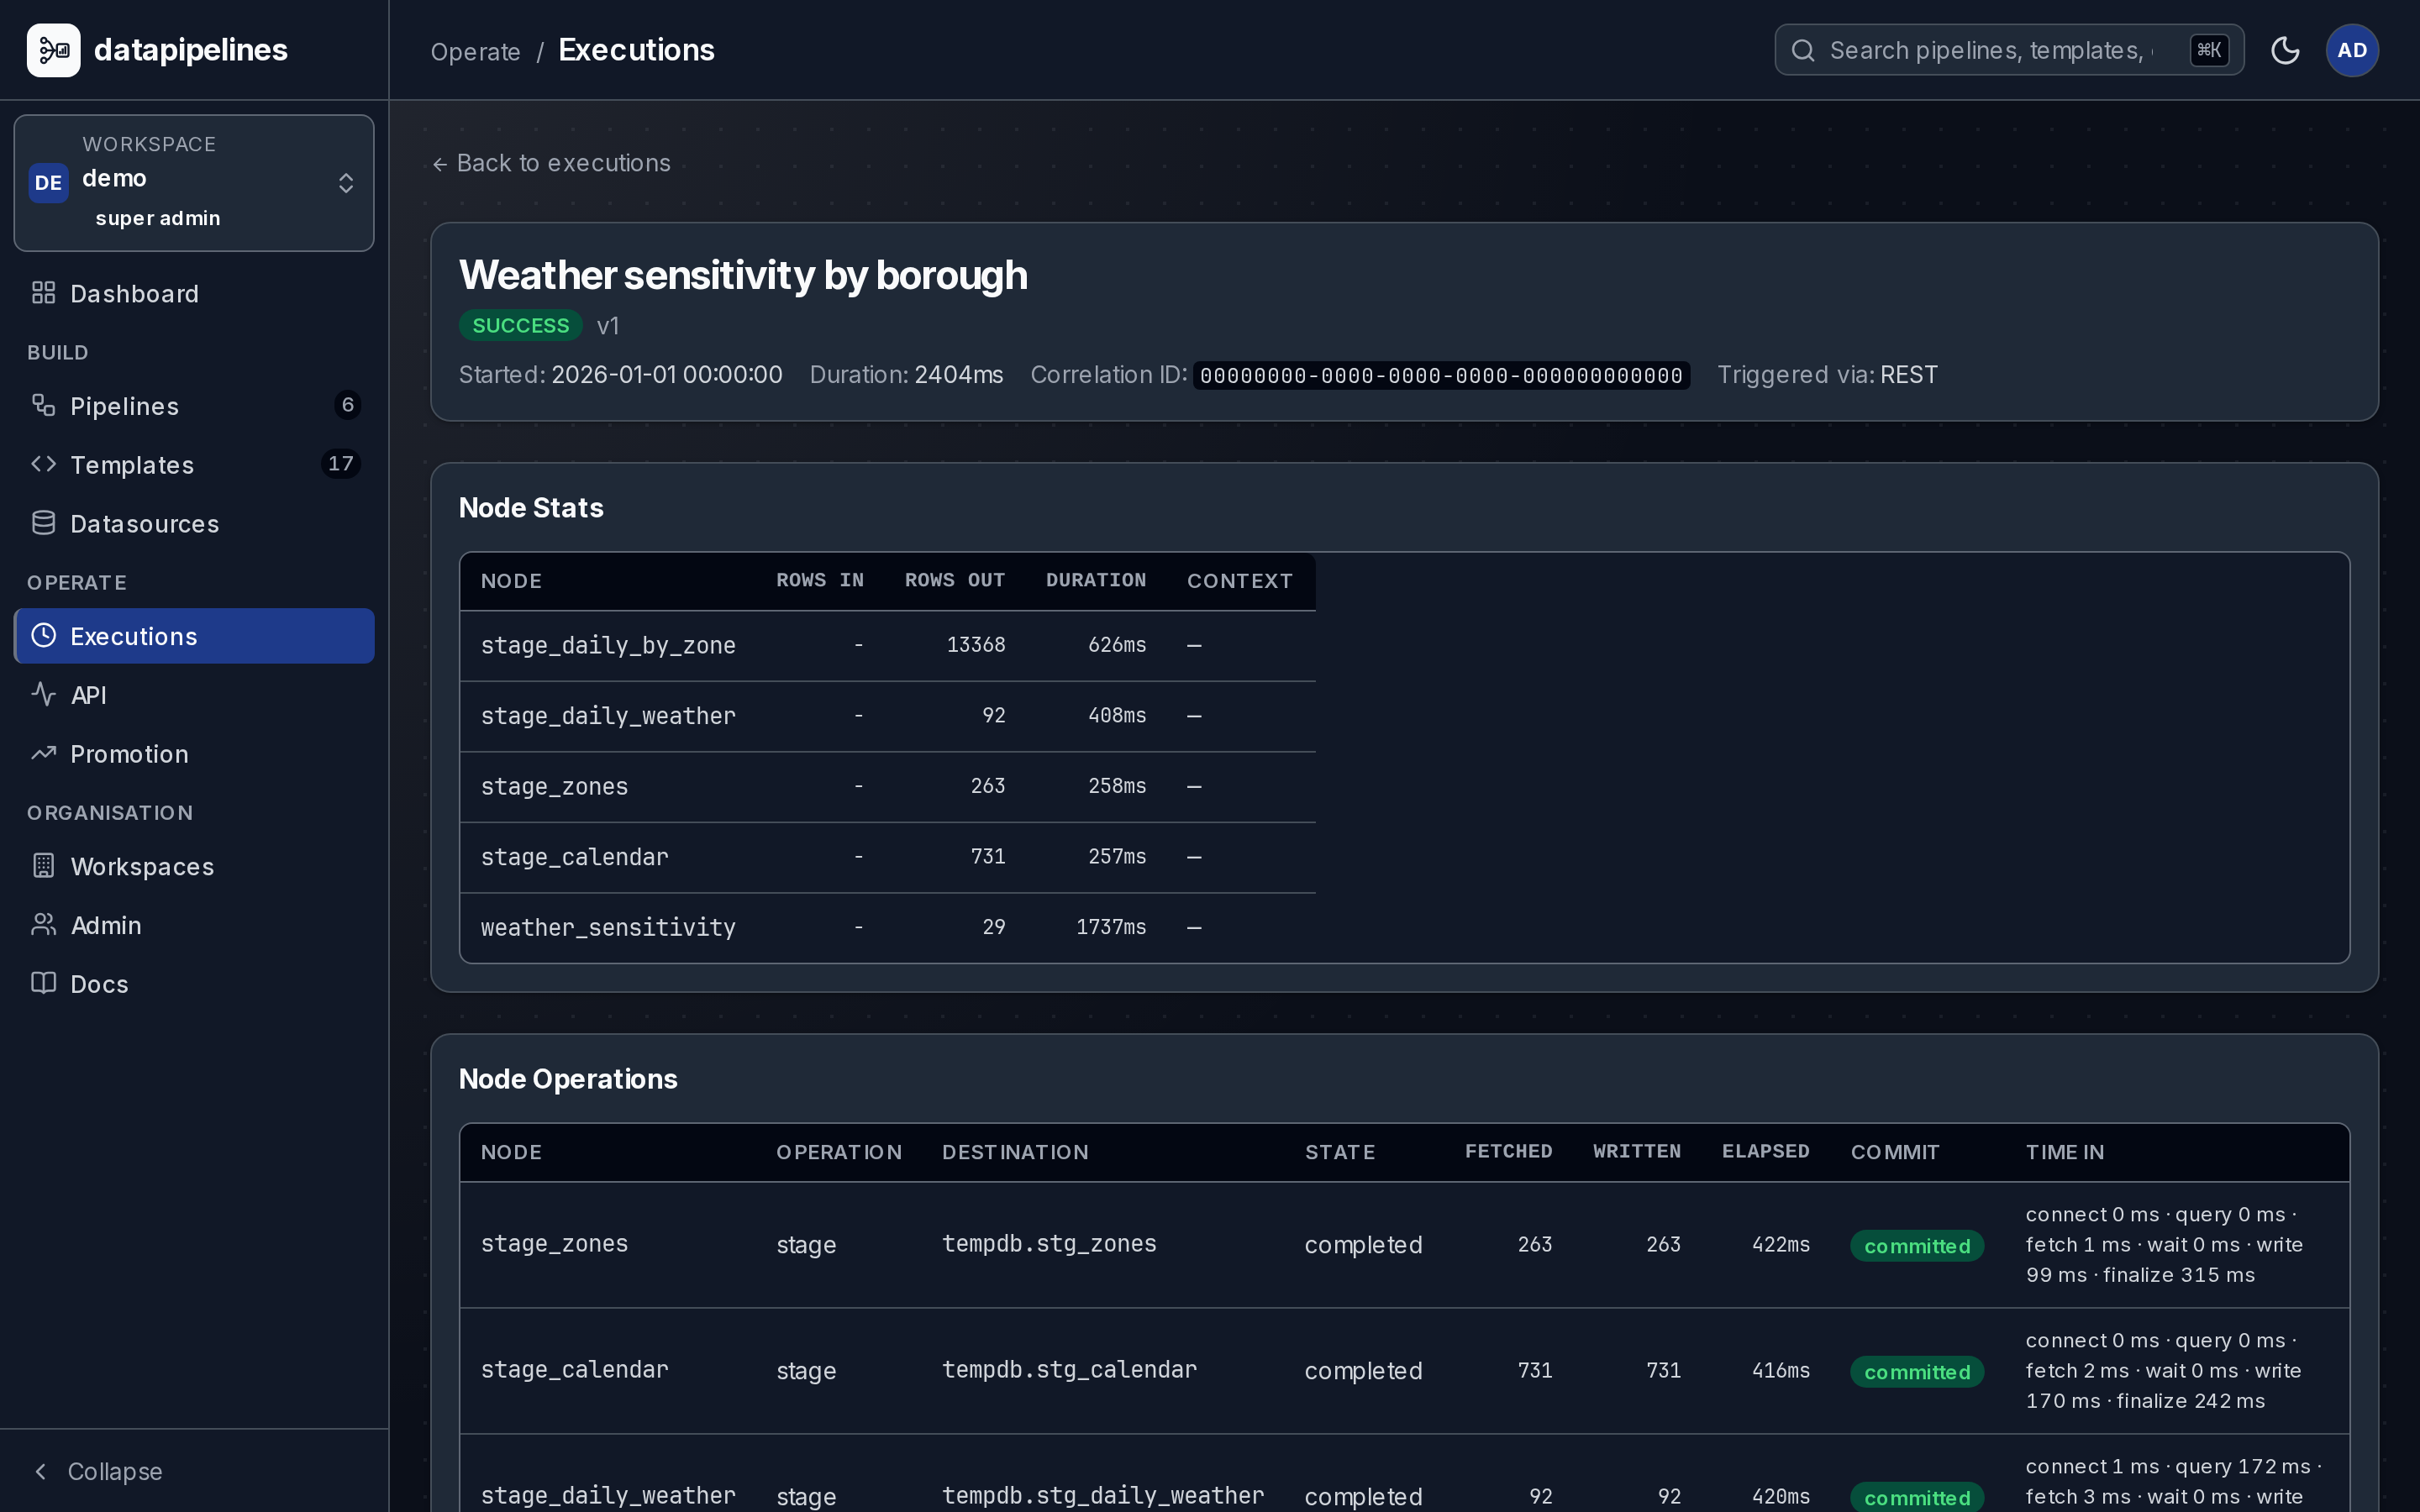Click the Promotion trending-up icon
The height and width of the screenshot is (1512, 2420).
(43, 753)
